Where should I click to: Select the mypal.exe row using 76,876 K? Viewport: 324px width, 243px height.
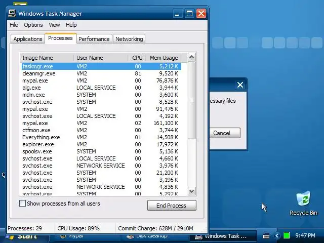[101, 80]
